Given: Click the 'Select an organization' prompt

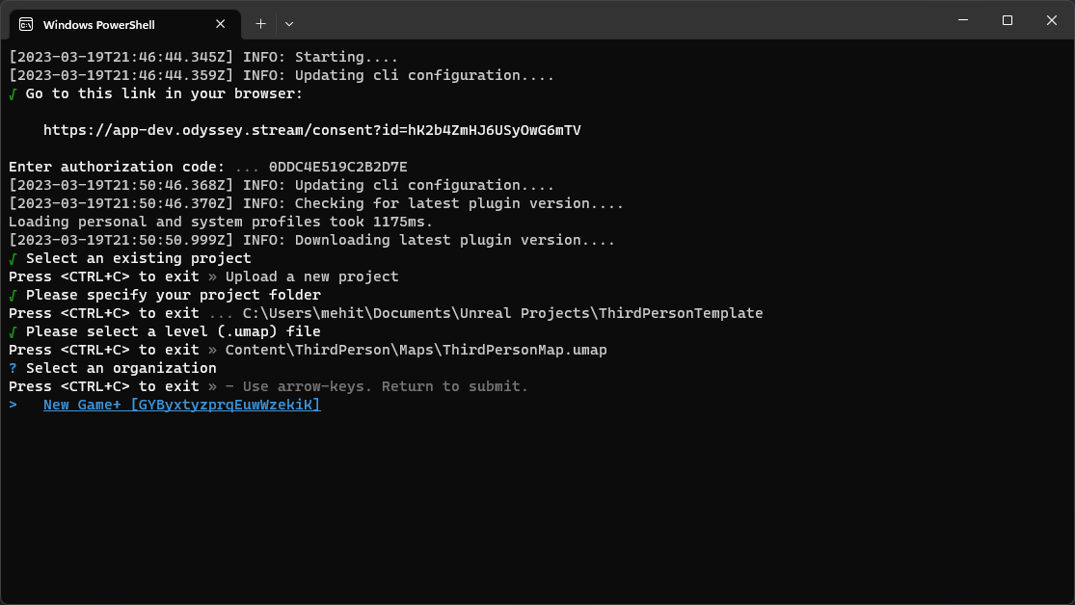Looking at the screenshot, I should 121,368.
